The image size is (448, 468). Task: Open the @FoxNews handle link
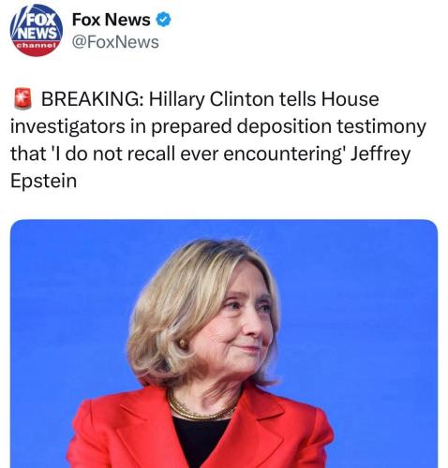click(x=115, y=42)
